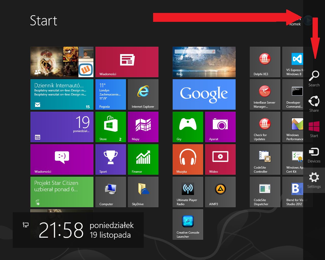325x260 pixels.
Task: Open the Finanse tile
Action: tap(143, 159)
